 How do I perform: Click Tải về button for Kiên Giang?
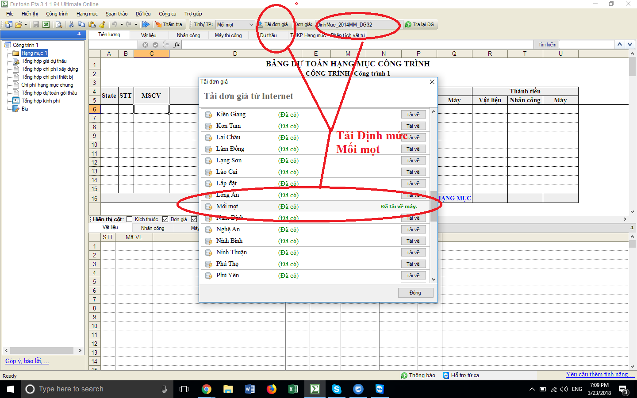413,115
